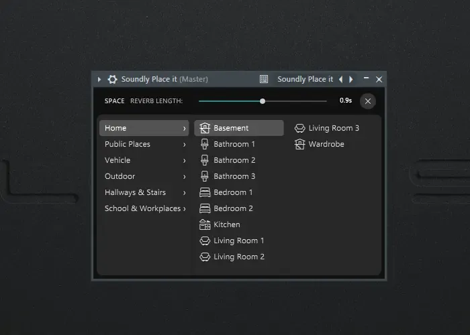Click the plugin menu arrow in title bar
The width and height of the screenshot is (470, 335).
pos(99,79)
